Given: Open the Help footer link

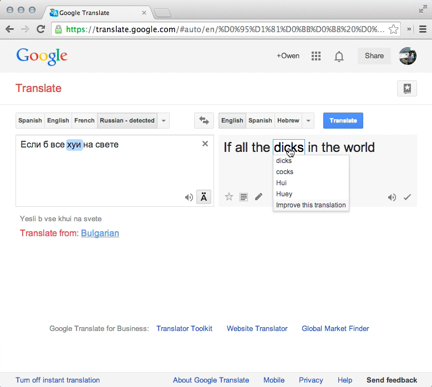Looking at the screenshot, I should pyautogui.click(x=345, y=380).
